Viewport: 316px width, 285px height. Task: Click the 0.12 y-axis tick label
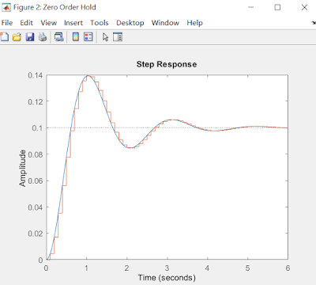pyautogui.click(x=36, y=101)
